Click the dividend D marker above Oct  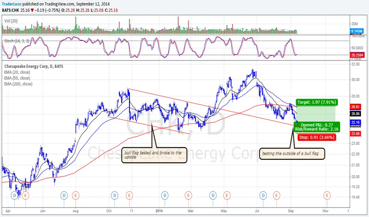[x=114, y=195]
